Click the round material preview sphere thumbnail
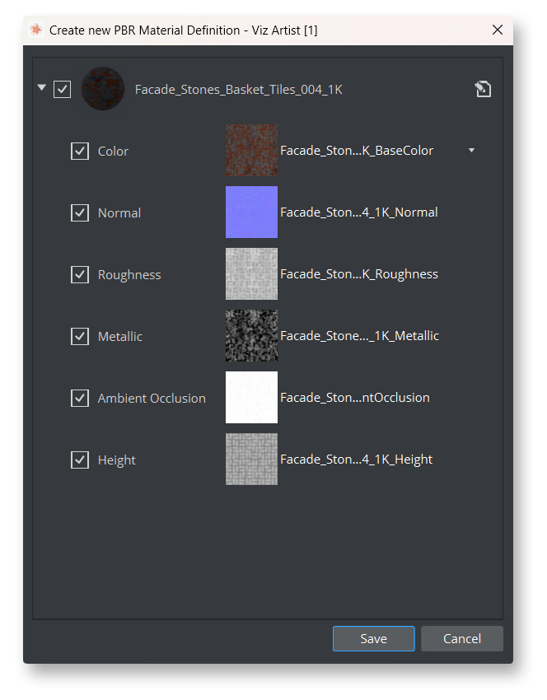 [103, 89]
